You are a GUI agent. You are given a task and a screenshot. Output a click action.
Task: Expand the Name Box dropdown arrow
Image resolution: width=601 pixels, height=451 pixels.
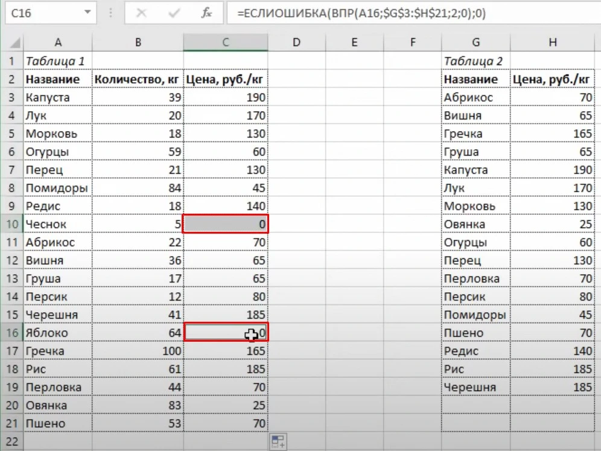[88, 13]
